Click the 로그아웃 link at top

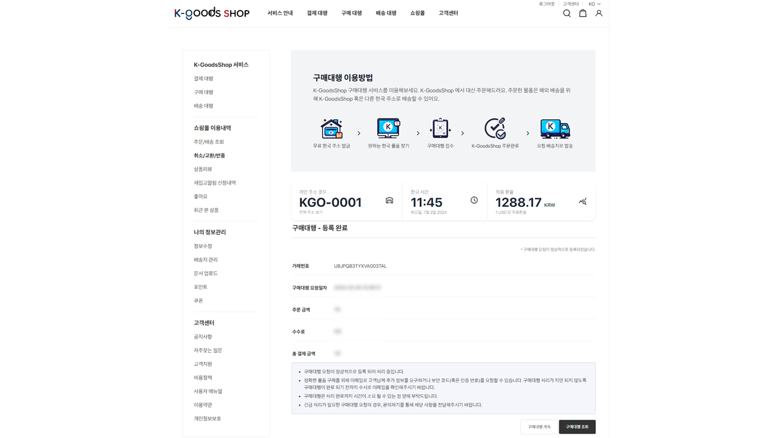click(547, 4)
